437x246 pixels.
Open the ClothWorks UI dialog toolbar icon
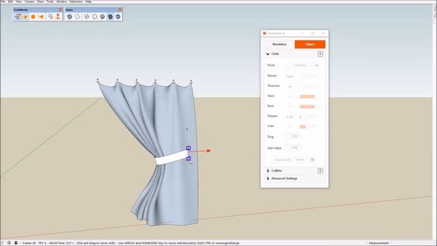[18, 17]
